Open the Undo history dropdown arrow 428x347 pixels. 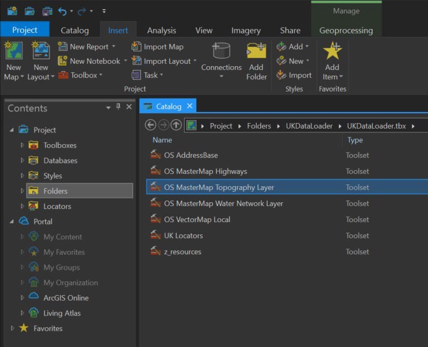click(71, 11)
